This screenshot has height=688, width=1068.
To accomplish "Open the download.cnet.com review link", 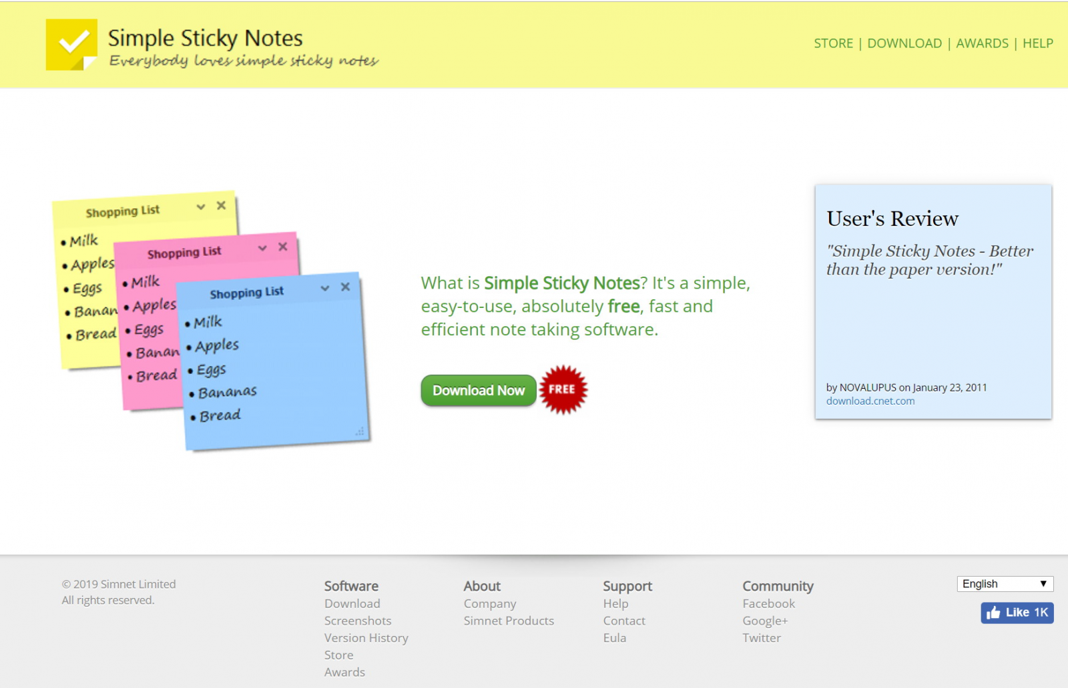I will point(870,401).
